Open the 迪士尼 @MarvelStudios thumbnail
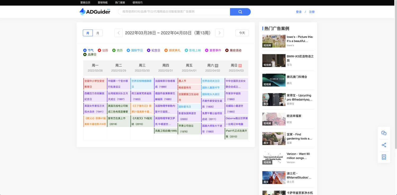Image resolution: width=397 pixels, height=195 pixels. point(274,178)
